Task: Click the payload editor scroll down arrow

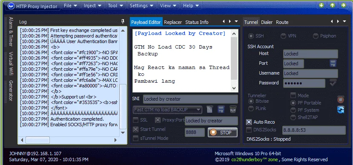Action: (234, 88)
